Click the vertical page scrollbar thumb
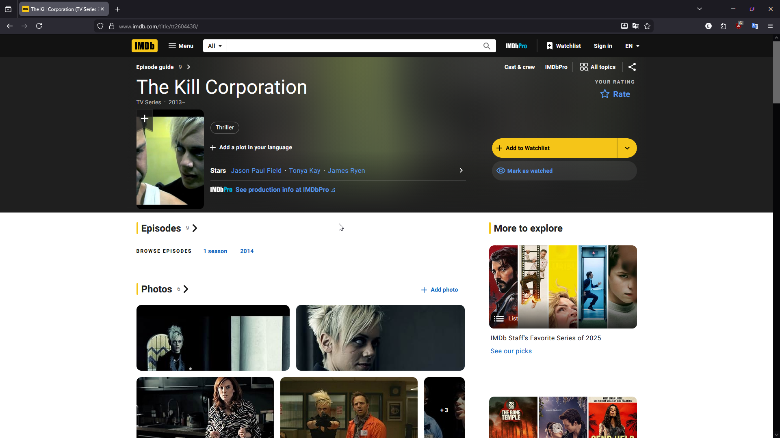 coord(776,72)
